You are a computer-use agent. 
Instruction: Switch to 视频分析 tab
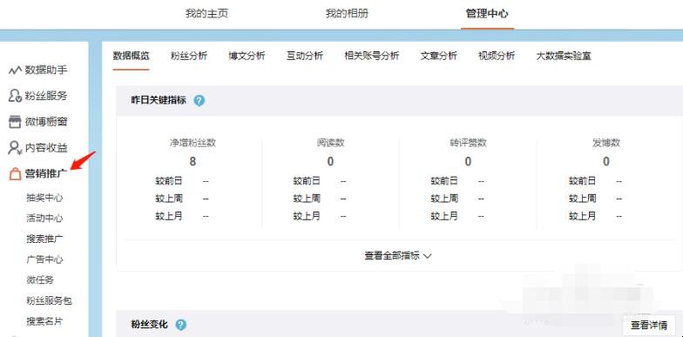tap(497, 56)
